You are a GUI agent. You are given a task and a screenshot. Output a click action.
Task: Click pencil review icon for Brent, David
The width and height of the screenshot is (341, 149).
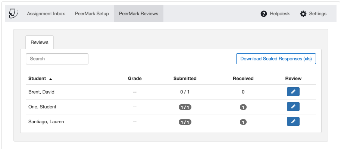[293, 92]
